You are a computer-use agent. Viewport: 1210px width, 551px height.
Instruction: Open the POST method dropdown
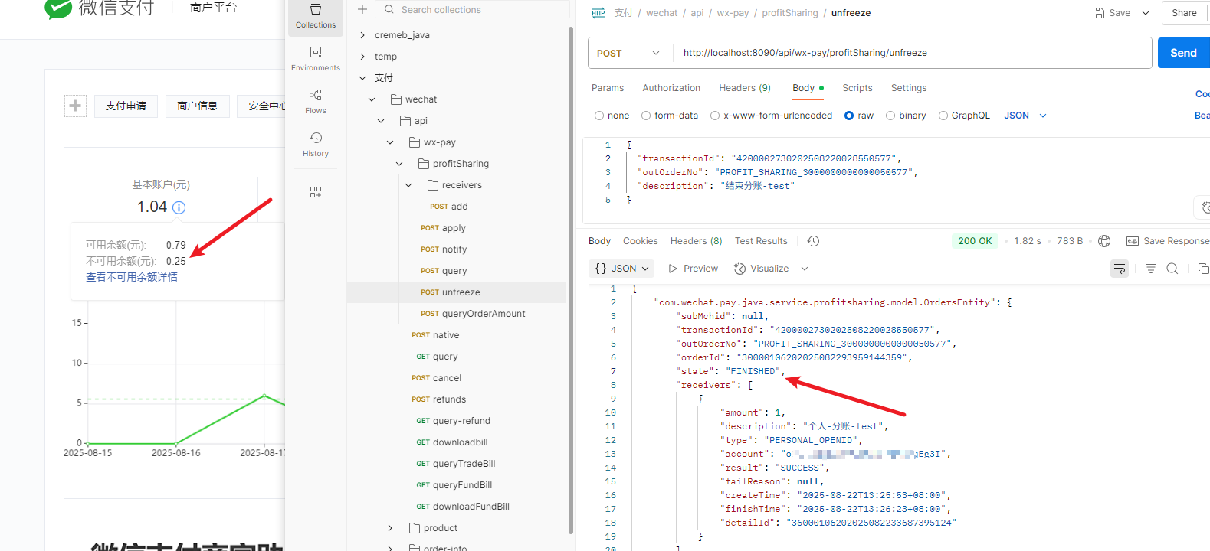(x=628, y=53)
